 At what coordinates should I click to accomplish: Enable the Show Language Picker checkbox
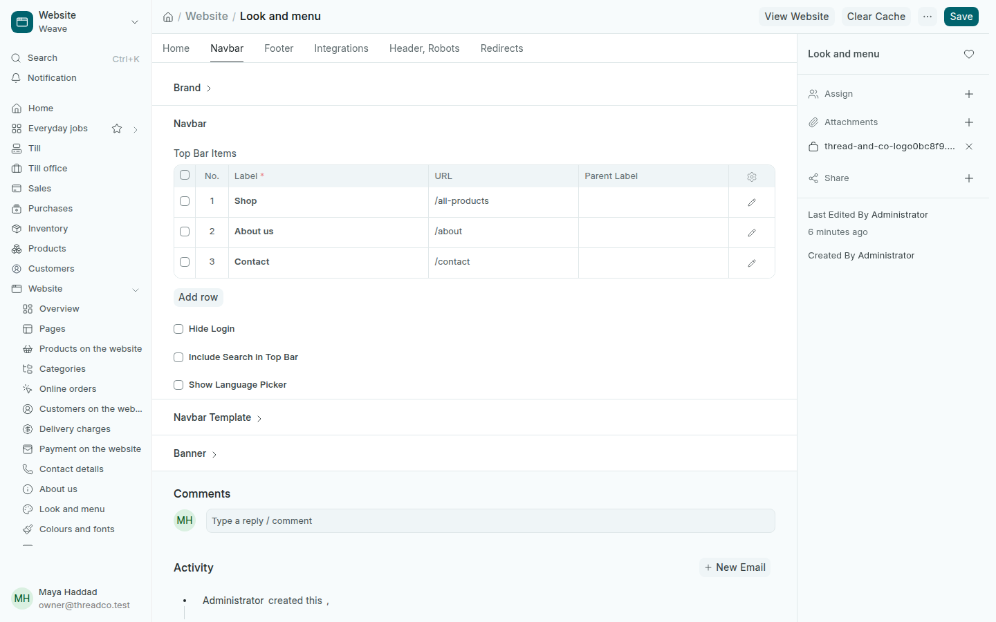(x=178, y=385)
